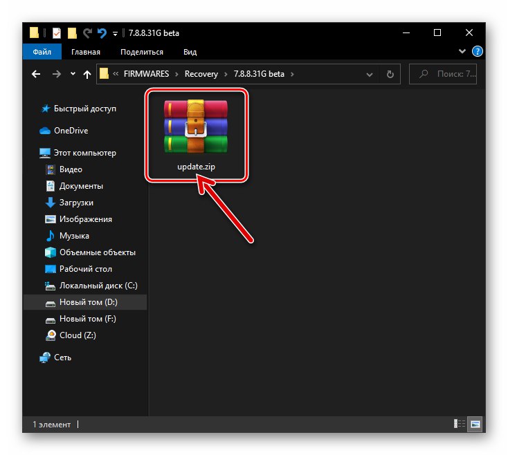Open OneDrive in navigation pane
The width and height of the screenshot is (508, 455).
[x=71, y=131]
